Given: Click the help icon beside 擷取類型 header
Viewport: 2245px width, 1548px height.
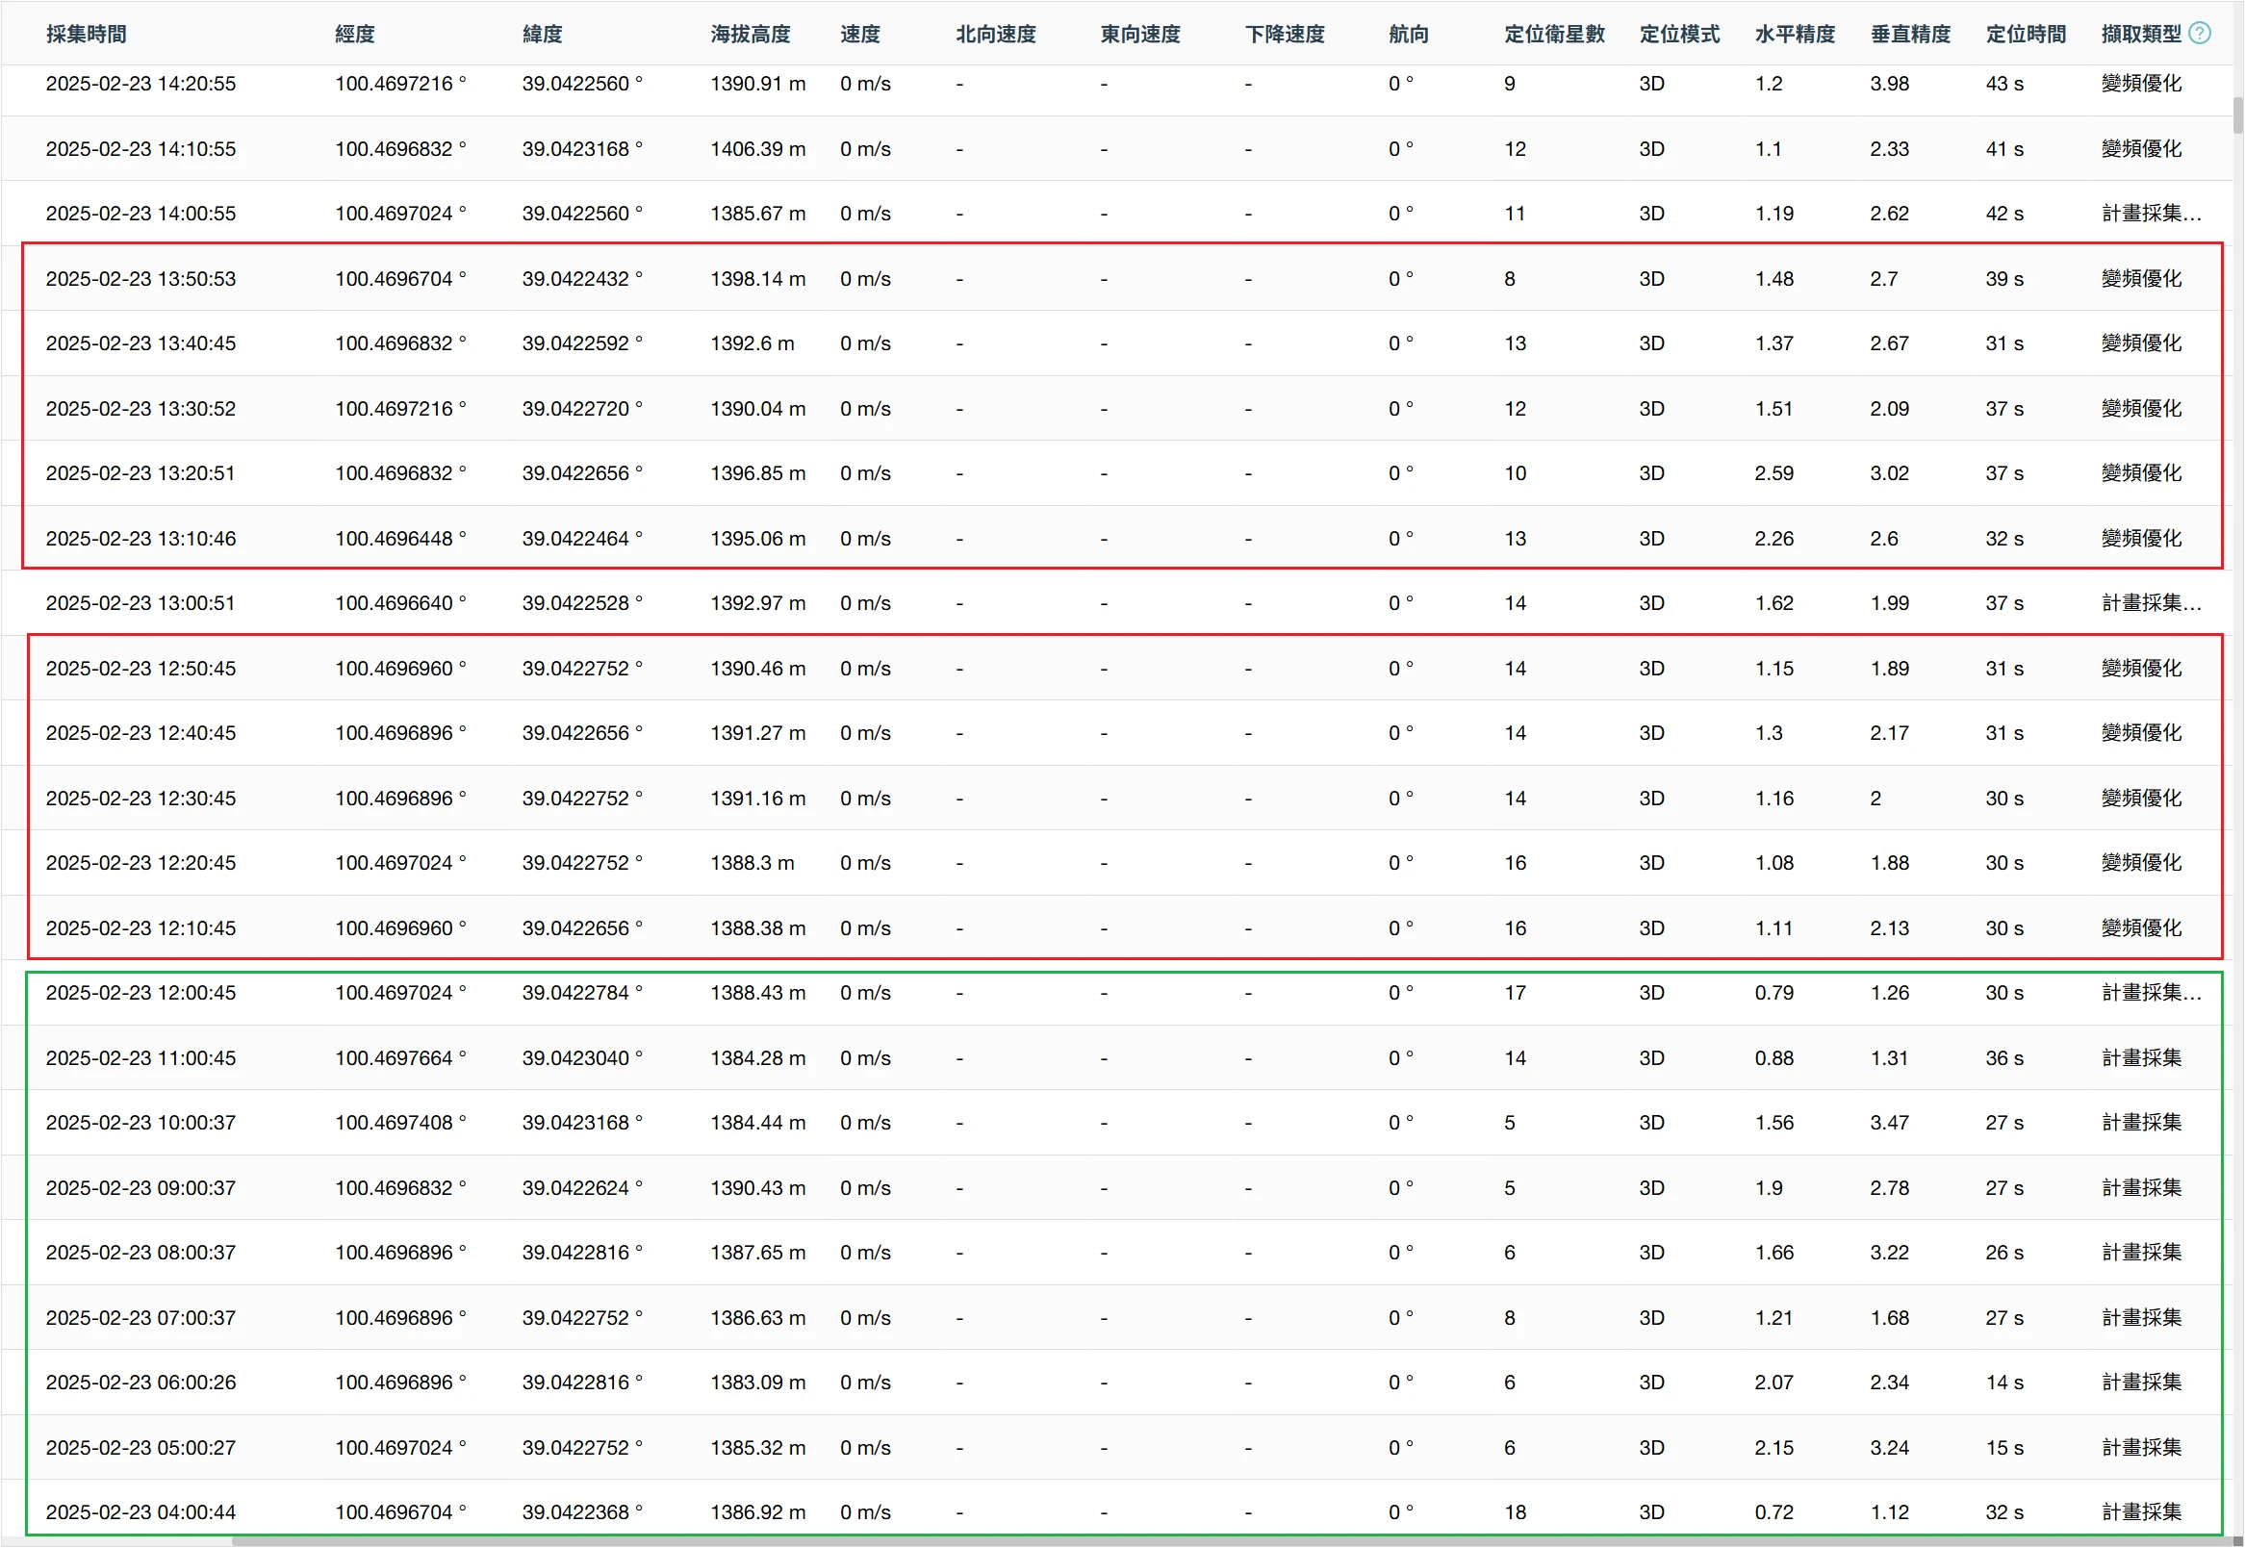Looking at the screenshot, I should 2201,34.
